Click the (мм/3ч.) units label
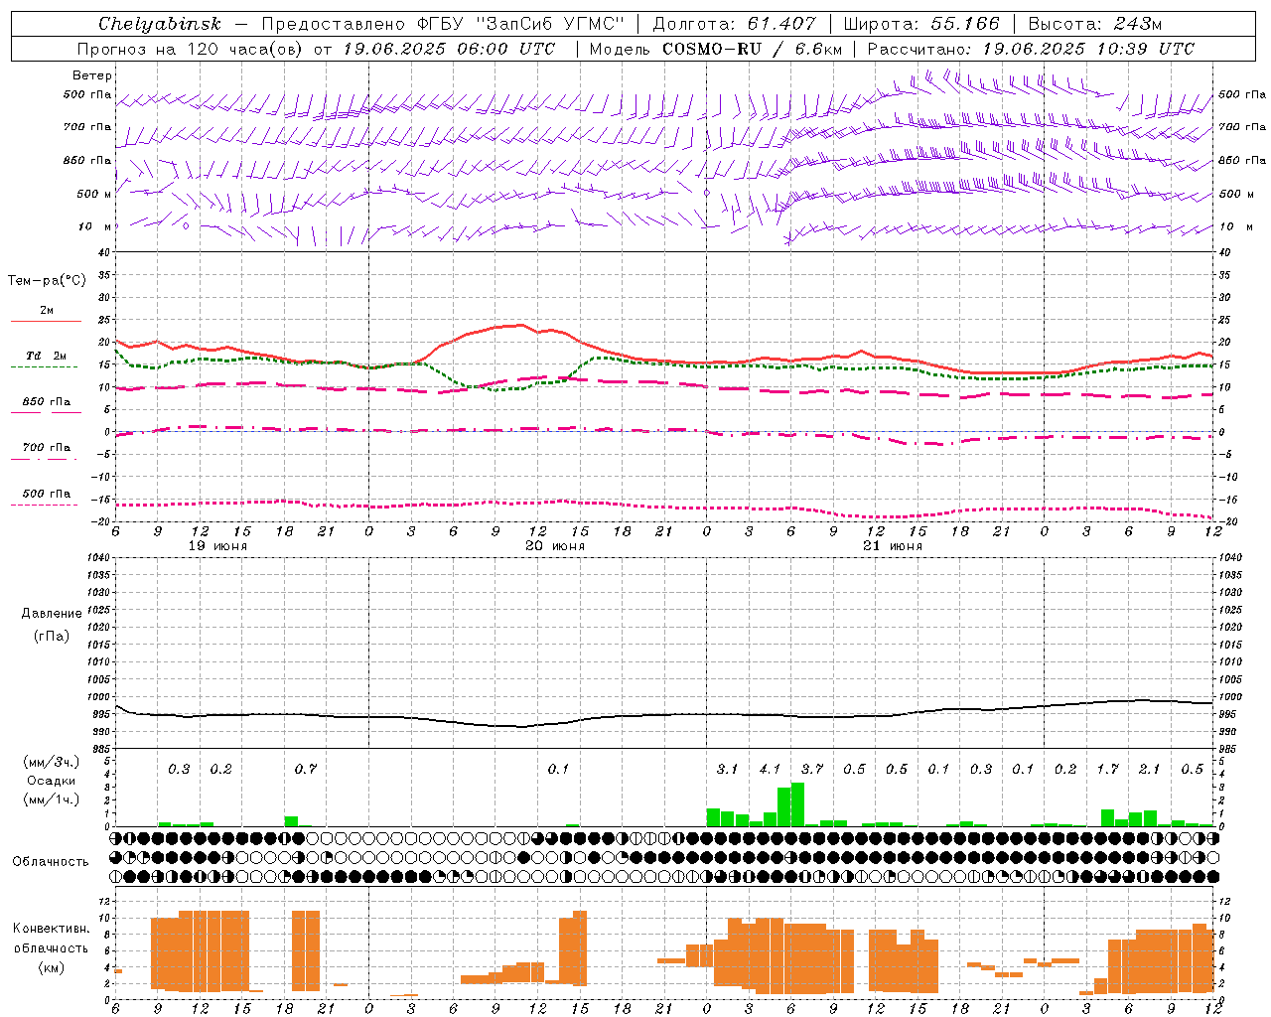The image size is (1271, 1017). point(52,762)
